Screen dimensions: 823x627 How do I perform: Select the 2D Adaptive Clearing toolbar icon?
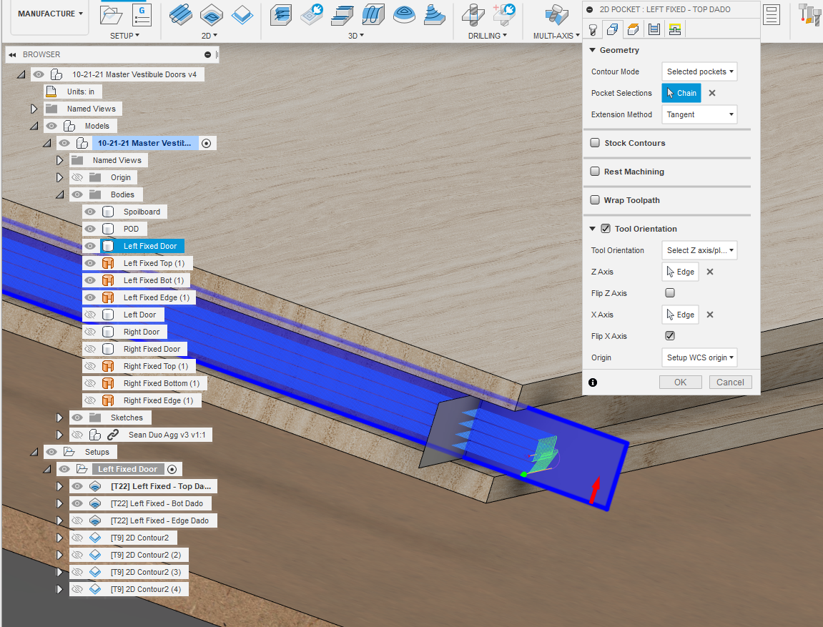(180, 14)
